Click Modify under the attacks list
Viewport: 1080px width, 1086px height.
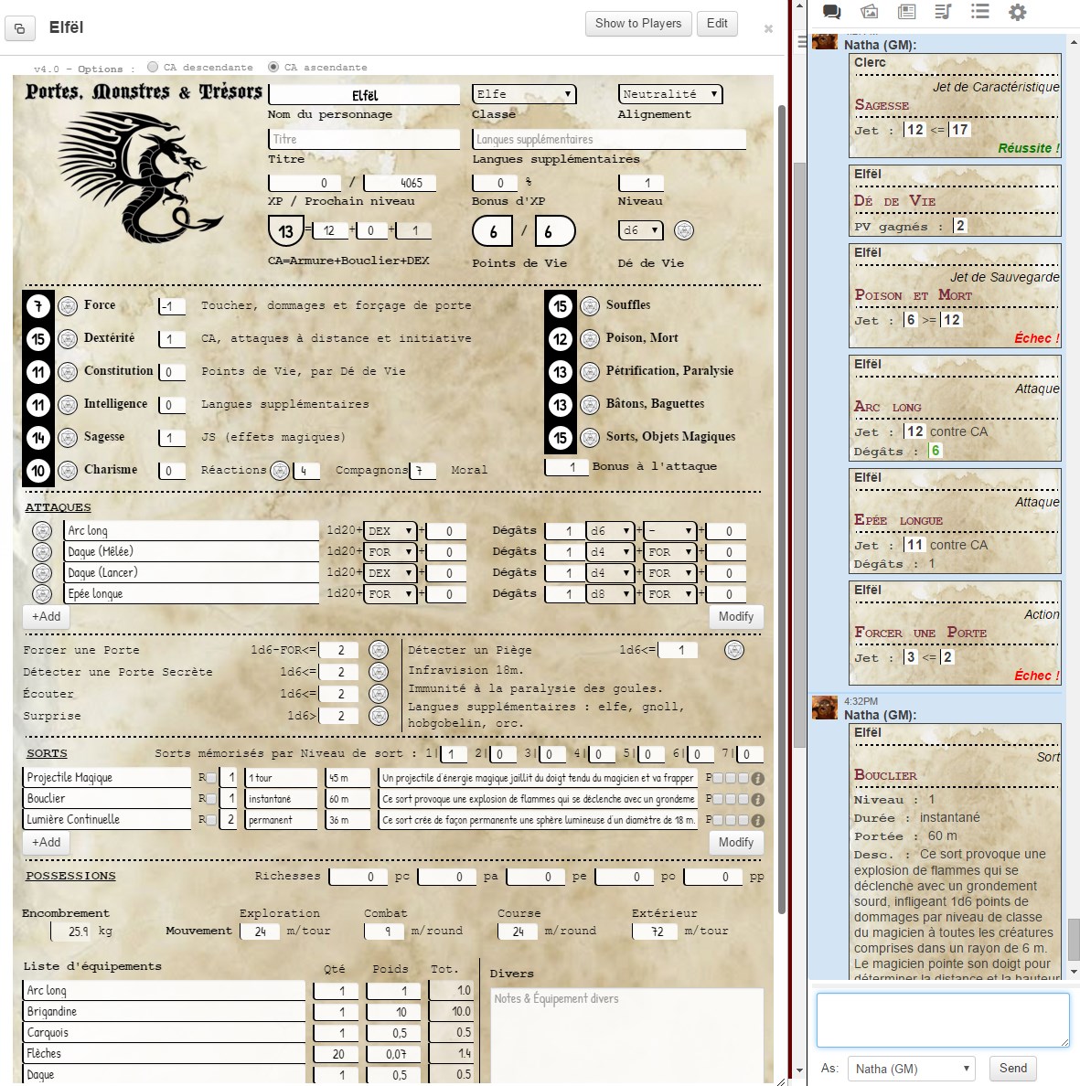click(736, 616)
